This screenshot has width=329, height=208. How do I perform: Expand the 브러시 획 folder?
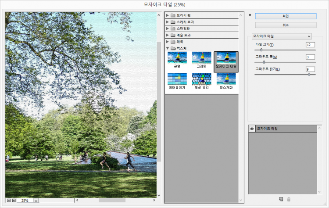(168, 15)
